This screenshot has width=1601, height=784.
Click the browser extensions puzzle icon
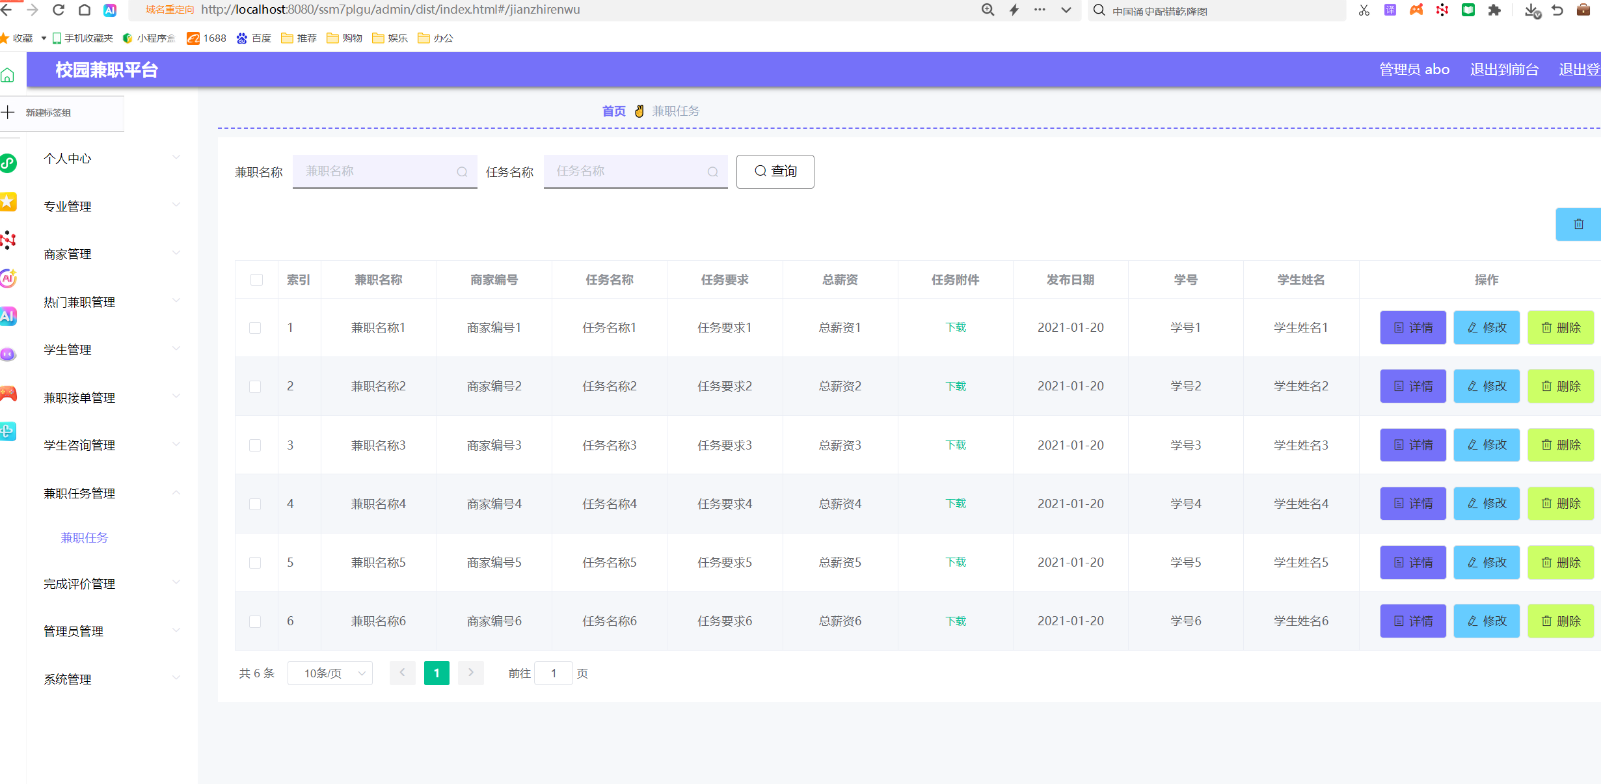tap(1494, 10)
